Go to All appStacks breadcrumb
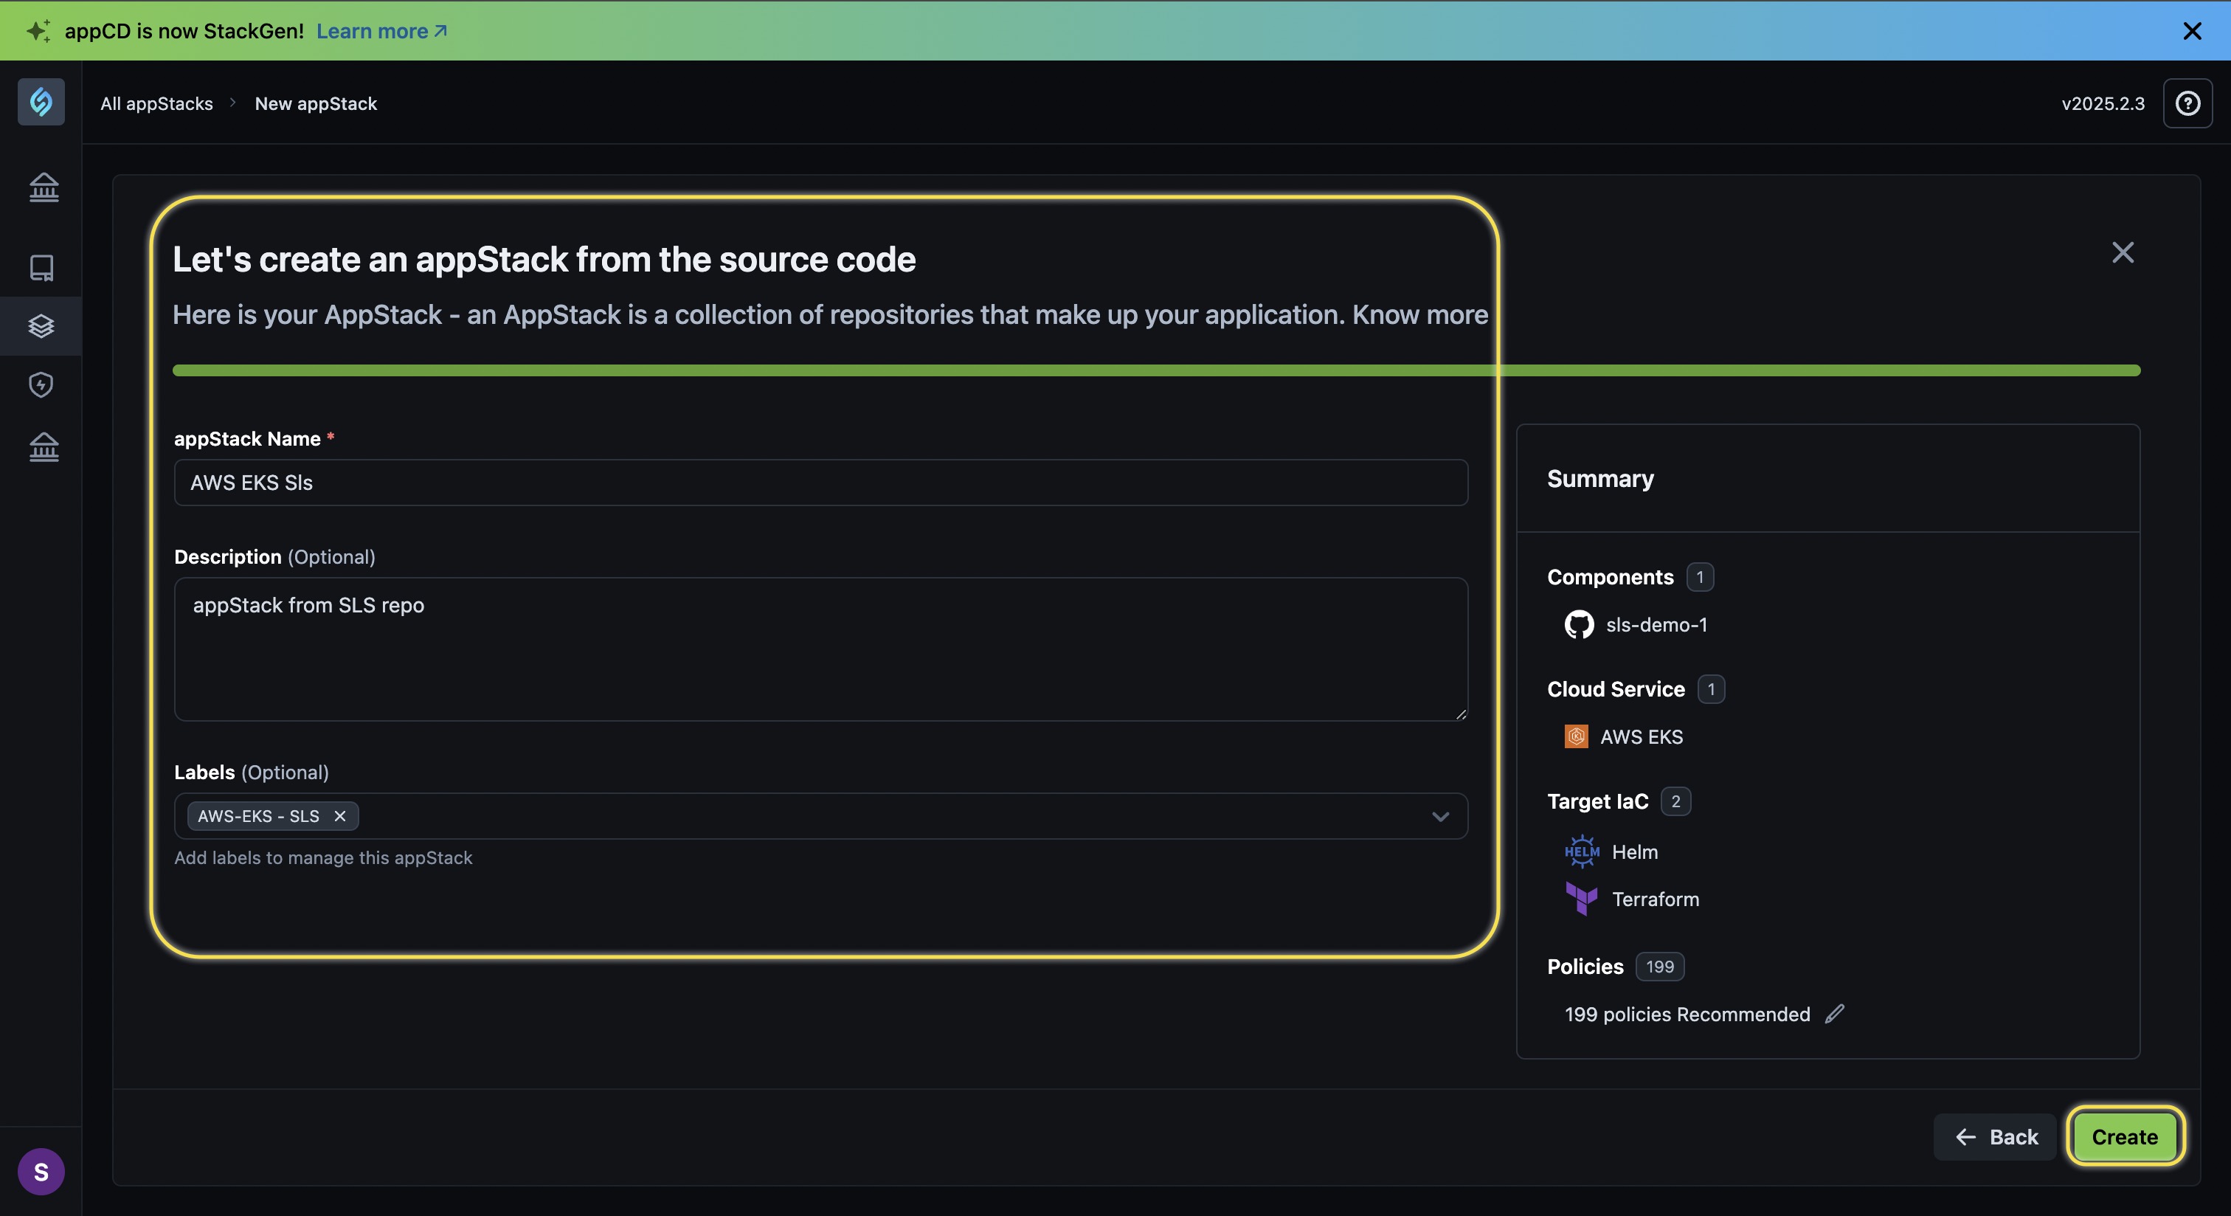This screenshot has height=1216, width=2231. point(156,103)
